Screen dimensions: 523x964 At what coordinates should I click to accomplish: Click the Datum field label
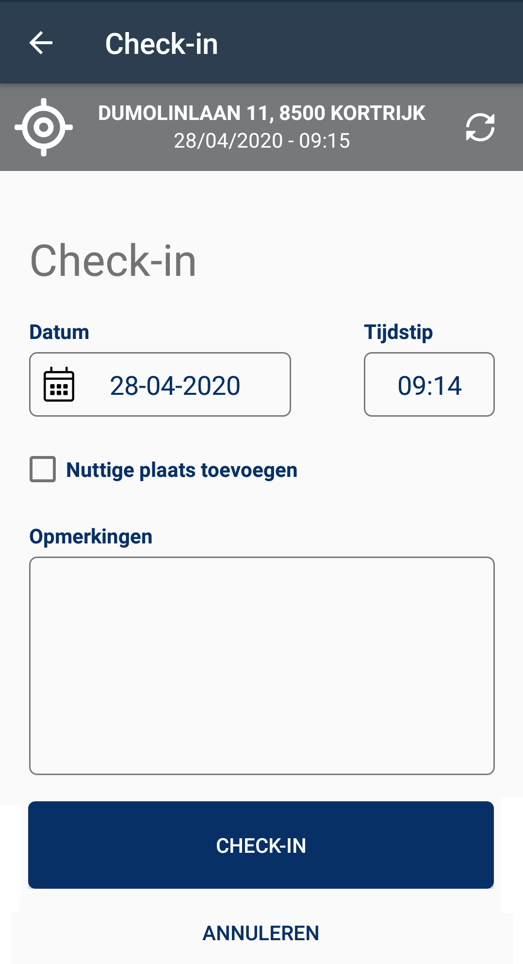tap(59, 332)
